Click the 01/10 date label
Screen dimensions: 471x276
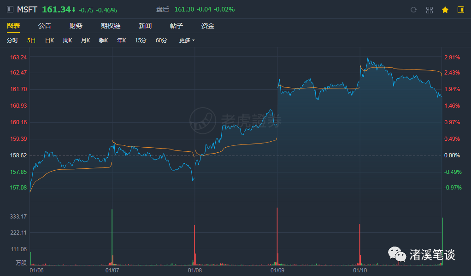[x=360, y=270]
